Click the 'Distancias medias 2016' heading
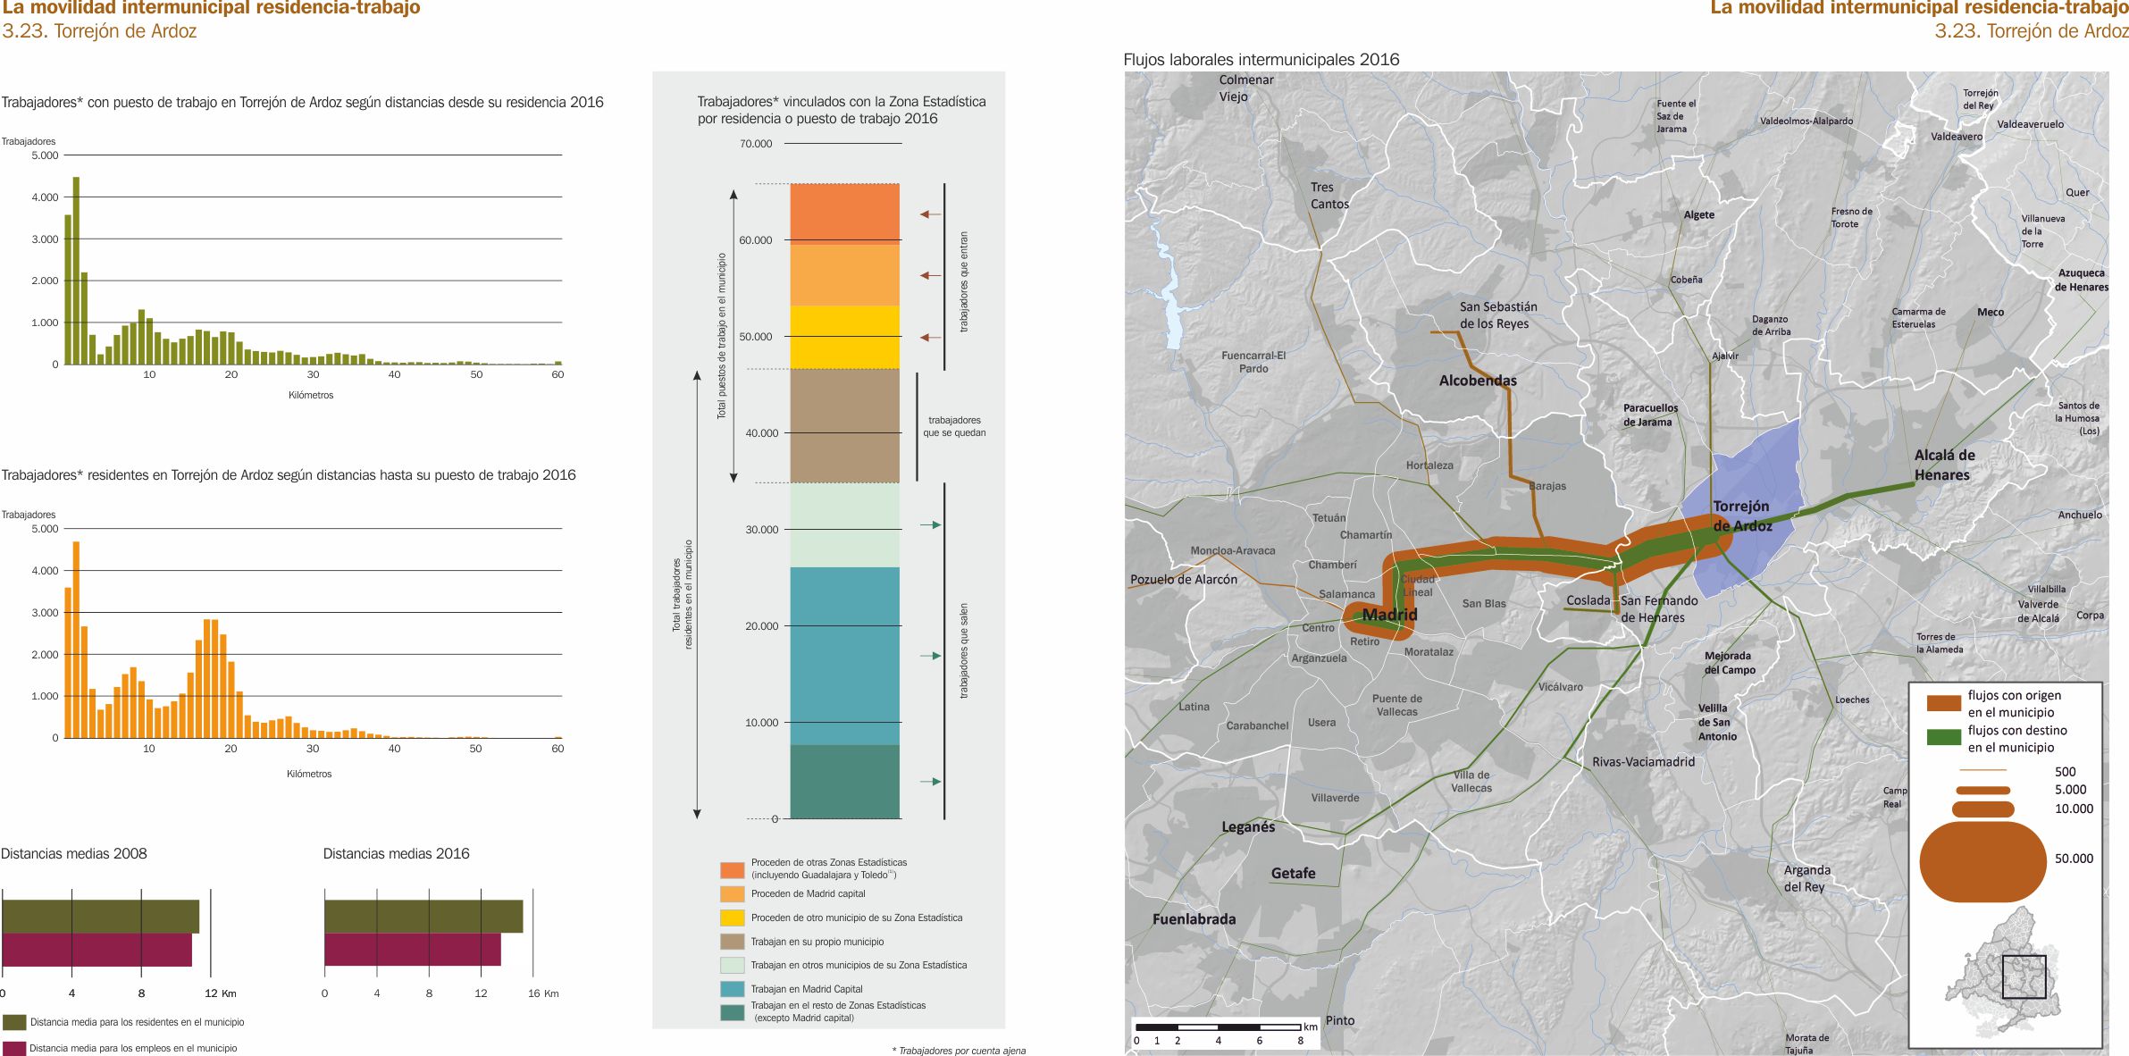 click(396, 853)
